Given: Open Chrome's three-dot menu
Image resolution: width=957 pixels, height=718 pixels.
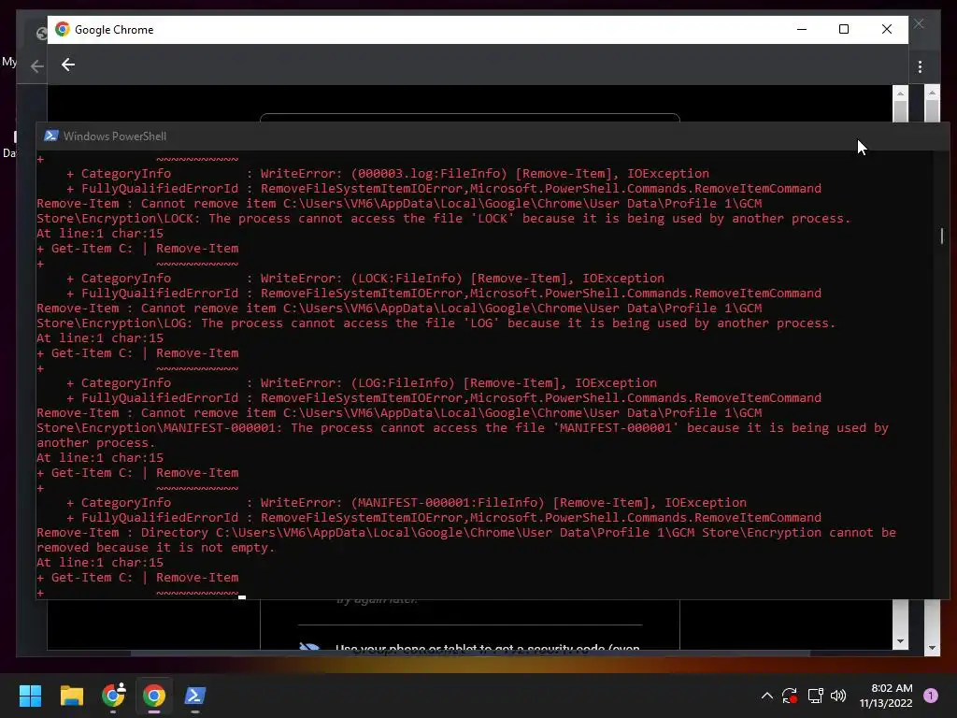Looking at the screenshot, I should pyautogui.click(x=920, y=66).
